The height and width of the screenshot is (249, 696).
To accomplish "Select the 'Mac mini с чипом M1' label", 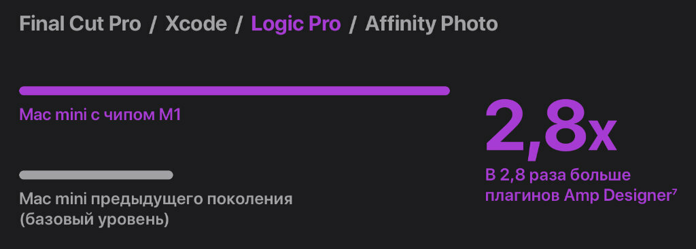I will pyautogui.click(x=101, y=115).
